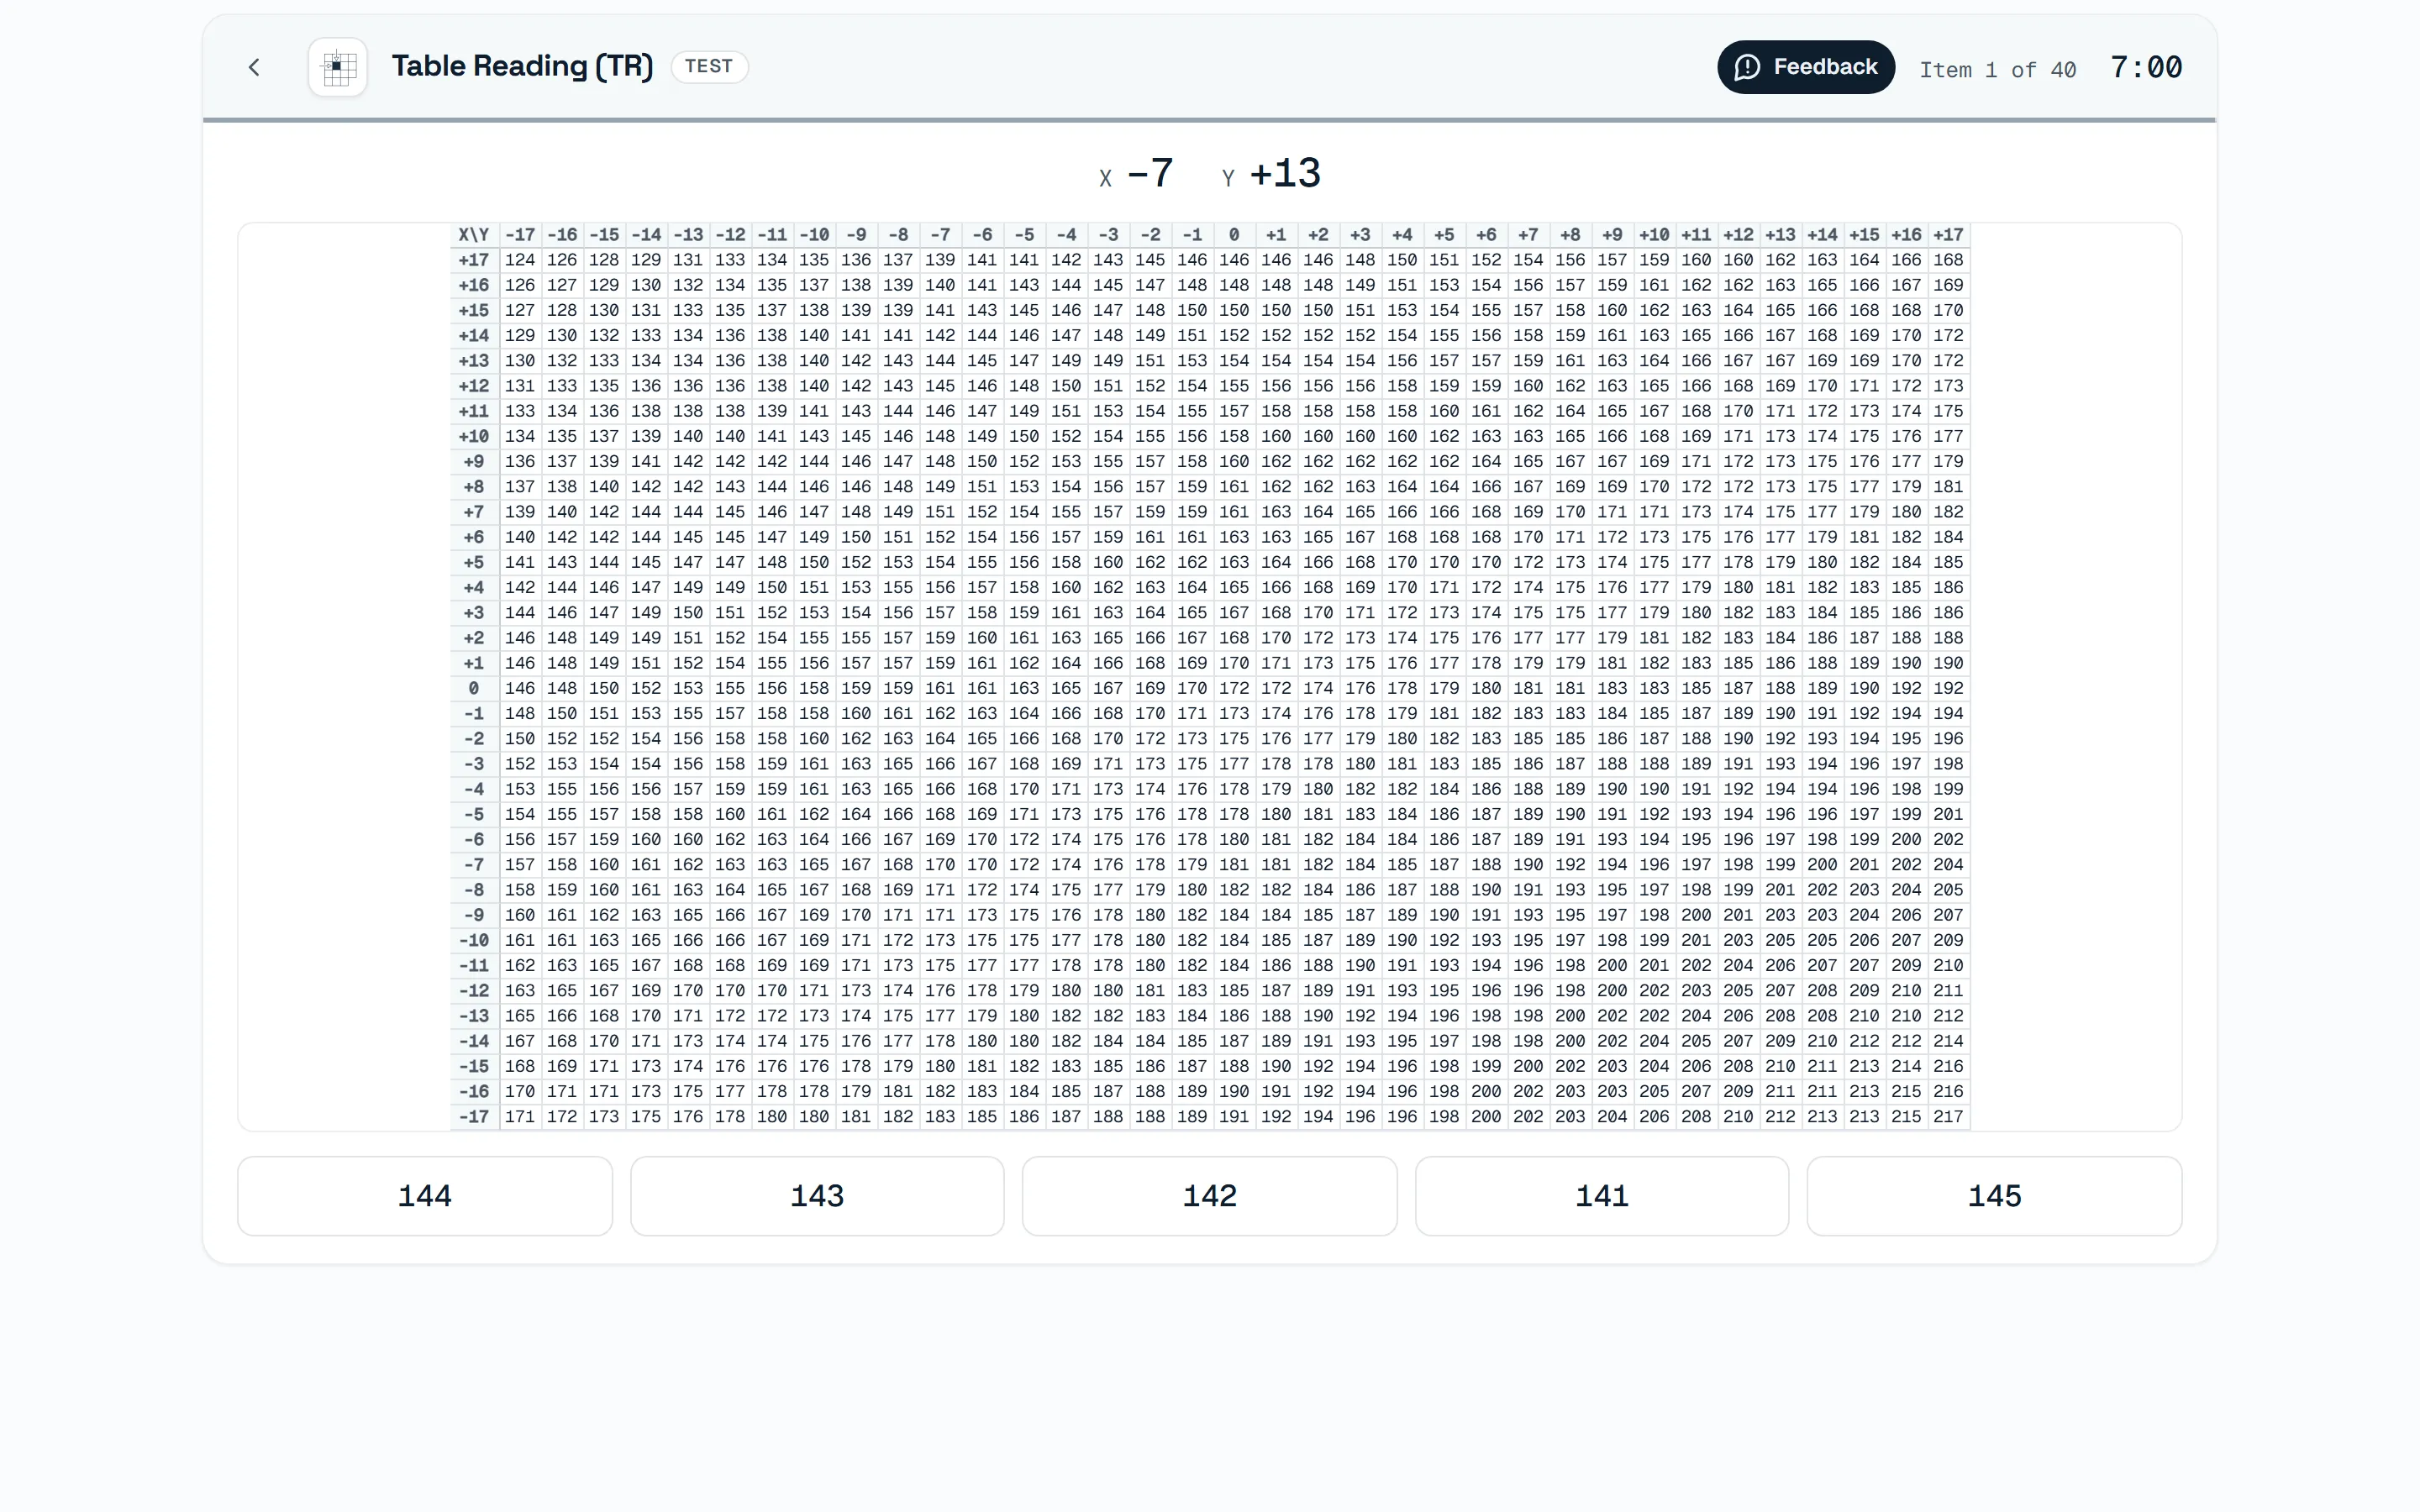Click column header +10
The height and width of the screenshot is (1512, 2420).
(x=1654, y=235)
